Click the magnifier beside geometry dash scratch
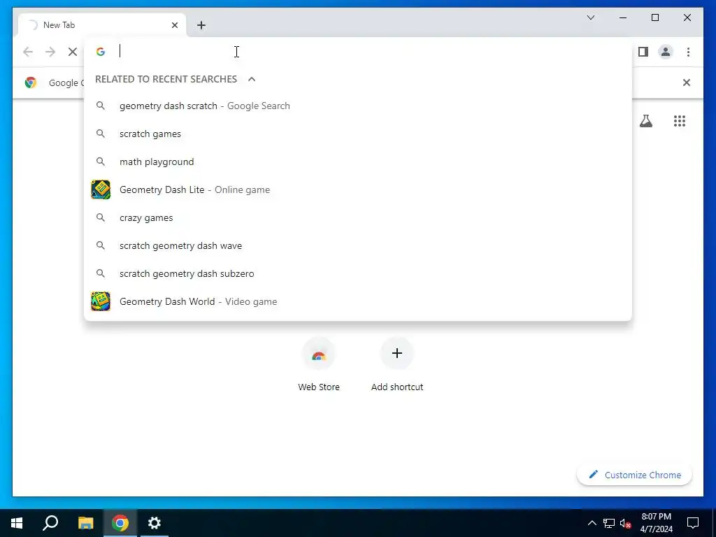The image size is (716, 537). point(101,106)
